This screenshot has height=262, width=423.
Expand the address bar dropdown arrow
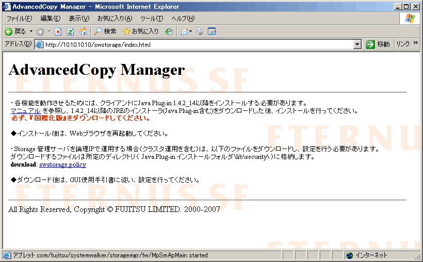pyautogui.click(x=357, y=44)
